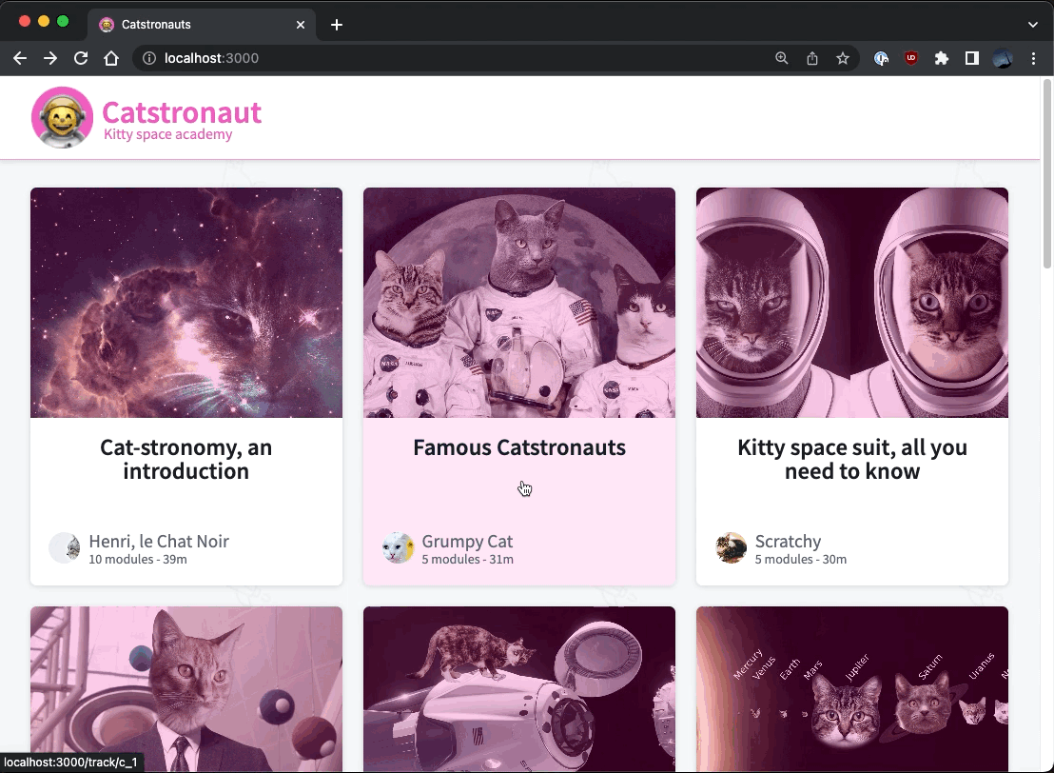Click the Catstronaut astronaut cat logo
This screenshot has width=1054, height=773.
coord(62,117)
